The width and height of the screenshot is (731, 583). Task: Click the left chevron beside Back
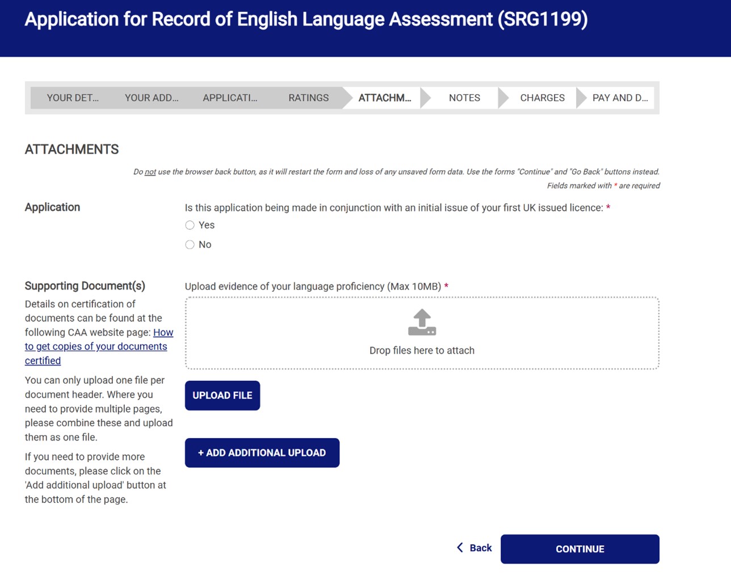[x=460, y=548]
